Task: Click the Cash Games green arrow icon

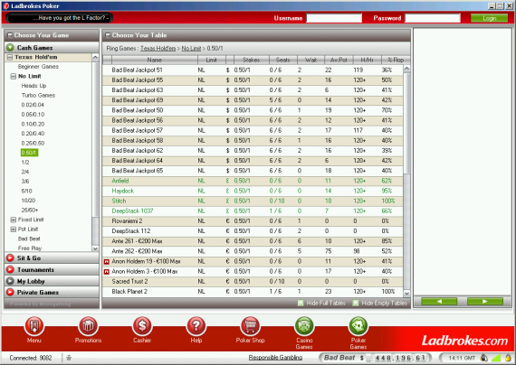Action: click(x=10, y=48)
